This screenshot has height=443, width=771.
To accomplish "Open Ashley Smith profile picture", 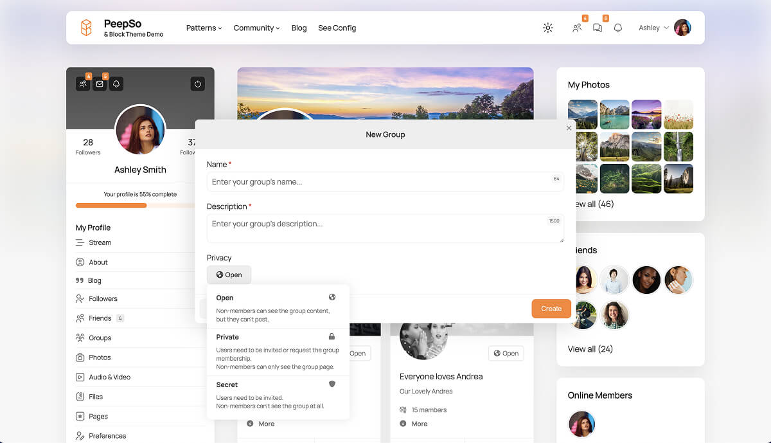I will pyautogui.click(x=140, y=130).
